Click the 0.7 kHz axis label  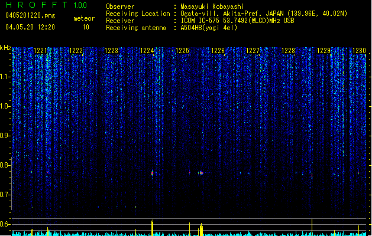click(5, 195)
